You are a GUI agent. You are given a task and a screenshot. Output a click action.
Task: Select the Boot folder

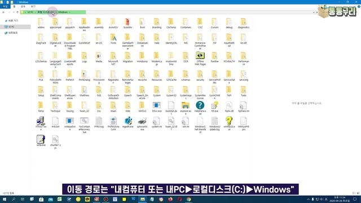pos(142,23)
